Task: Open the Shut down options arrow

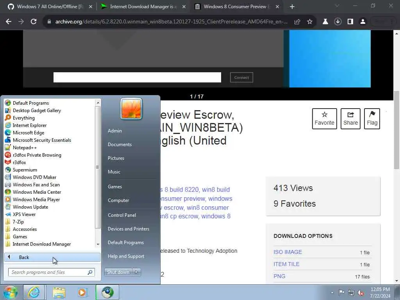Action: pyautogui.click(x=136, y=272)
